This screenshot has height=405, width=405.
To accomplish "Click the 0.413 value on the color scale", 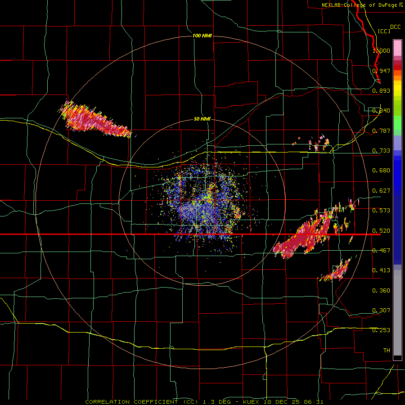I will [x=381, y=270].
